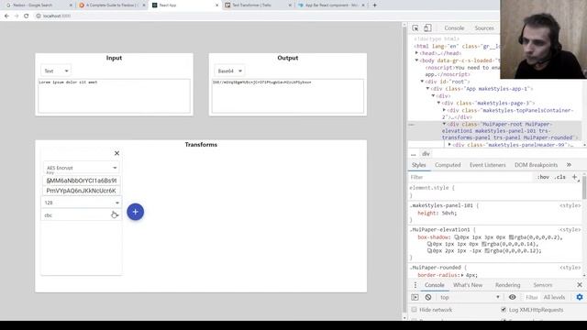This screenshot has height=330, width=587.
Task: Click the height: 50vh value
Action: pyautogui.click(x=449, y=213)
